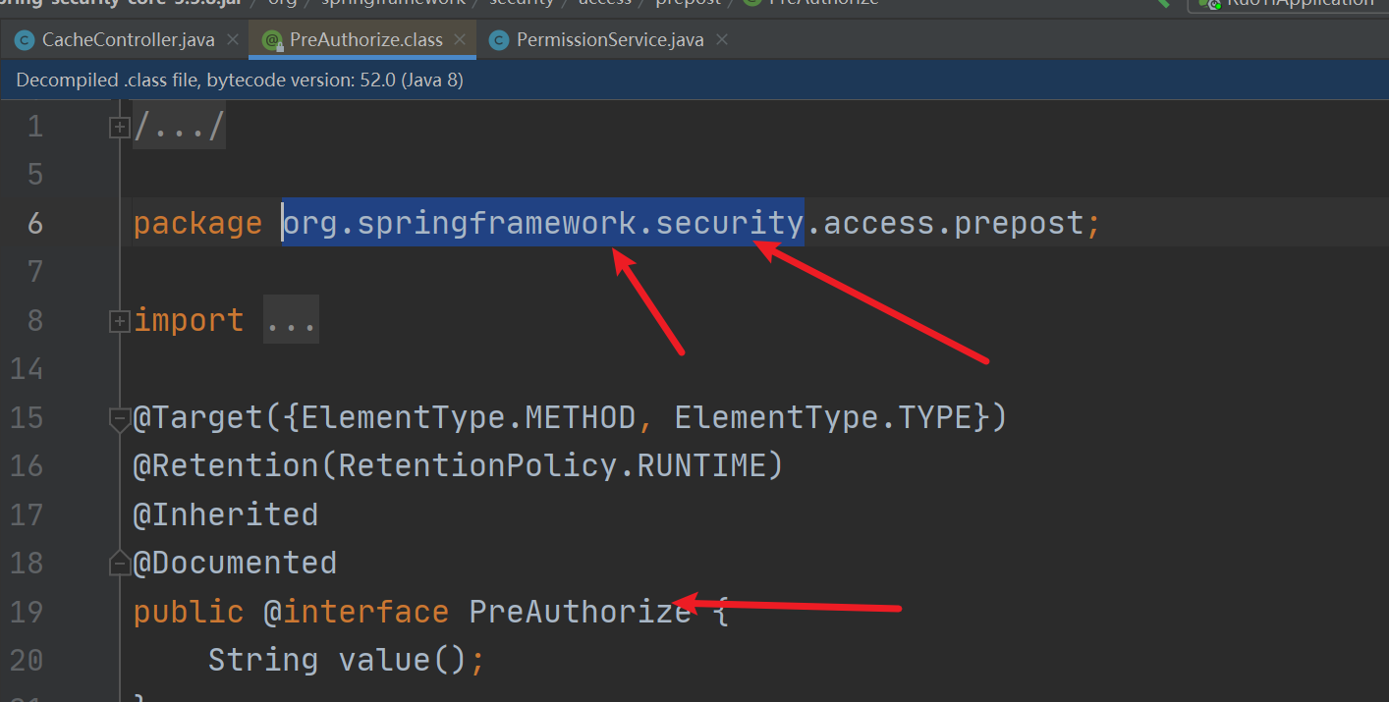Screen dimensions: 1389x702
Task: Click the class icon on CacheController.java tab
Action: [24, 40]
